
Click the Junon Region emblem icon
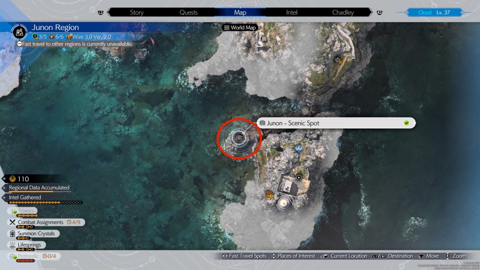click(20, 31)
